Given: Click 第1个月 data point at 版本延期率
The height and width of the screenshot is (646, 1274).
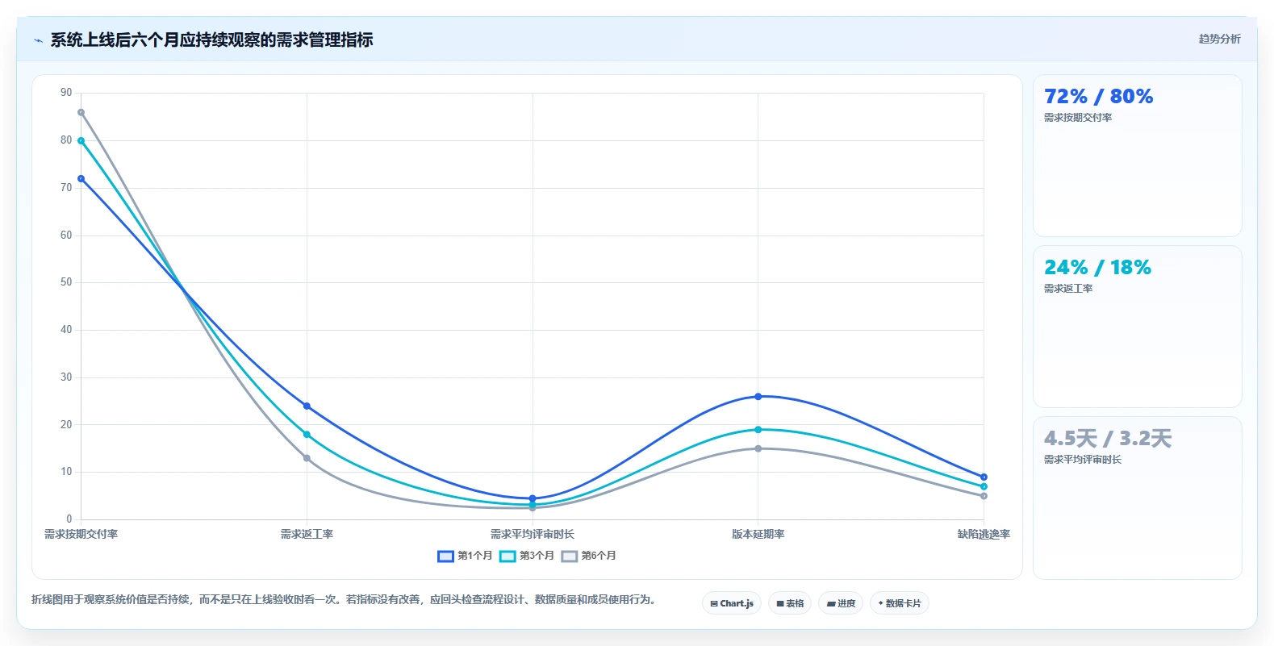Looking at the screenshot, I should tap(758, 397).
